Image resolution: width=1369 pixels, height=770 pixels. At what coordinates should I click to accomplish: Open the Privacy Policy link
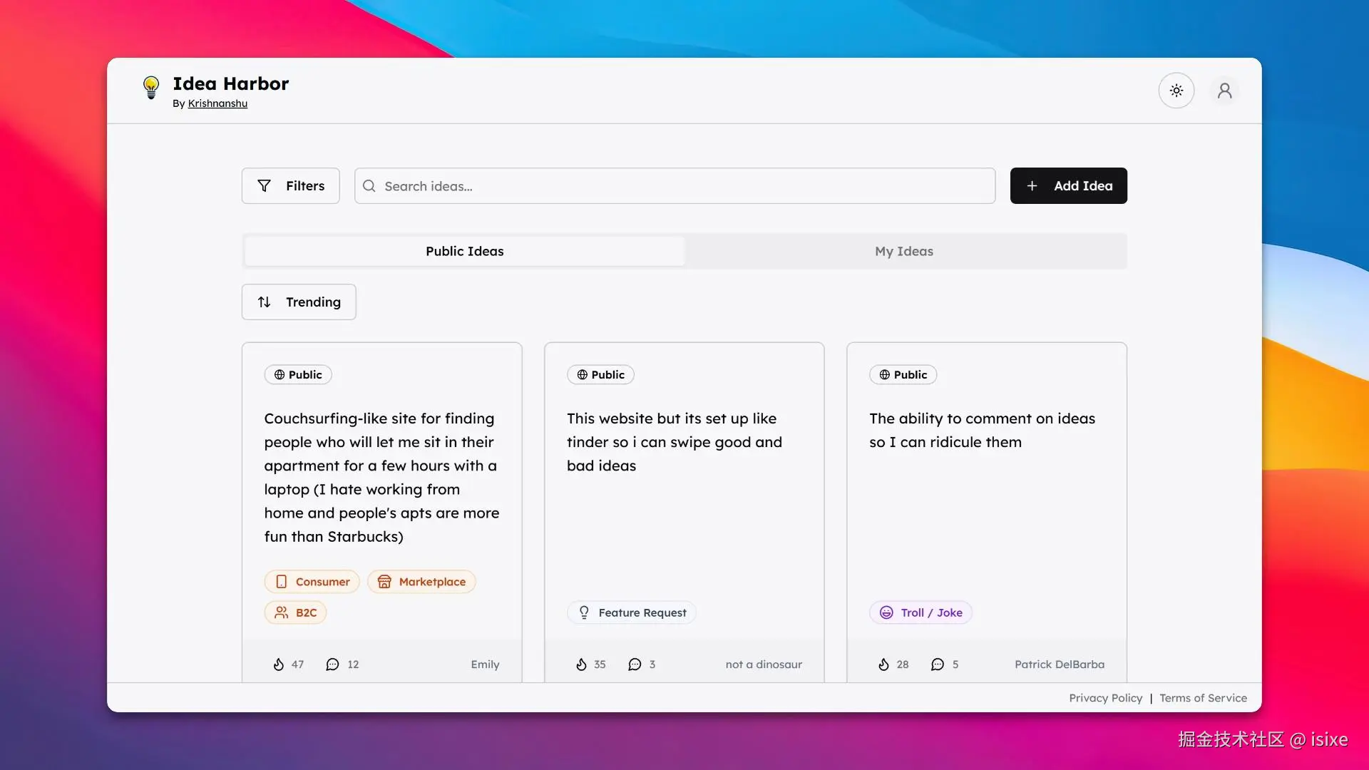coord(1105,698)
